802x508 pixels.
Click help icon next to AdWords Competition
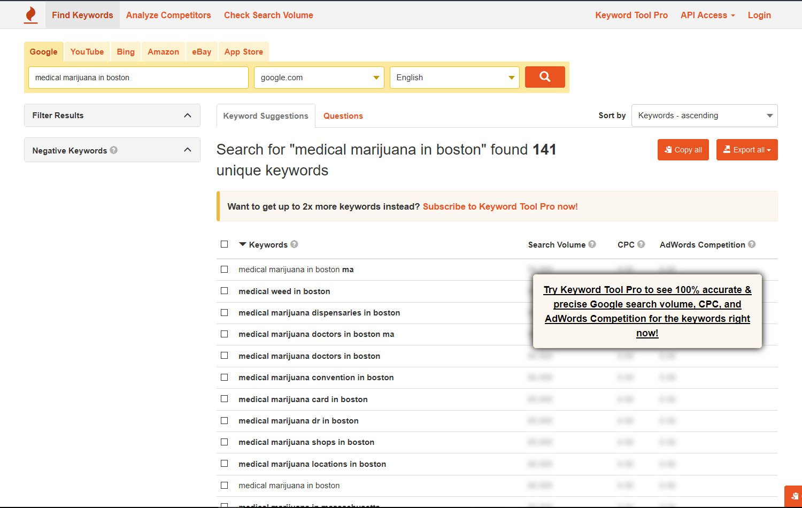(752, 244)
